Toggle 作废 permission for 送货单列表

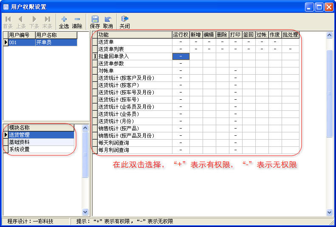tap(275, 49)
